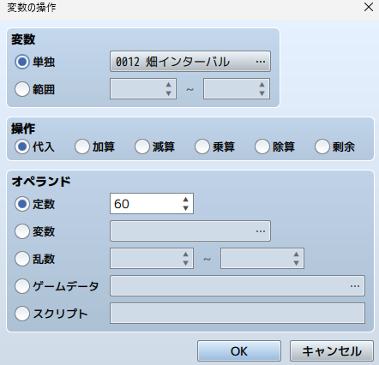The width and height of the screenshot is (379, 365).
Task: Click the operand variable selector field
Action: 190,230
